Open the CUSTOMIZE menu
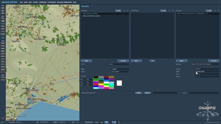This screenshot has width=221, height=124. (51, 2)
